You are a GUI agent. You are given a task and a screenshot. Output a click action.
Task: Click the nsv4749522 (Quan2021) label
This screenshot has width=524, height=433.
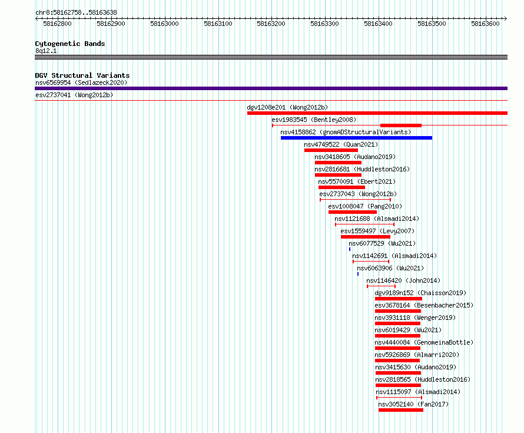pyautogui.click(x=341, y=144)
